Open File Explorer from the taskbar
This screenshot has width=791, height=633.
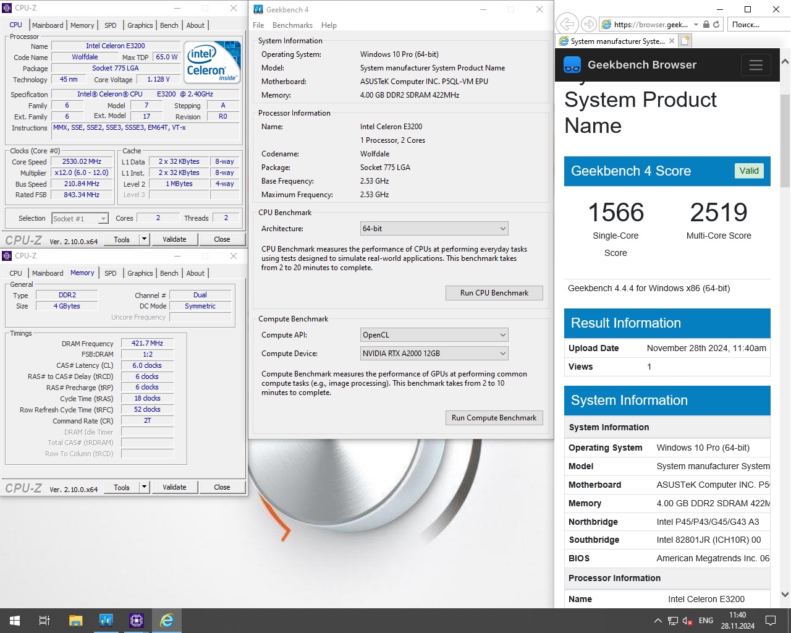click(75, 621)
